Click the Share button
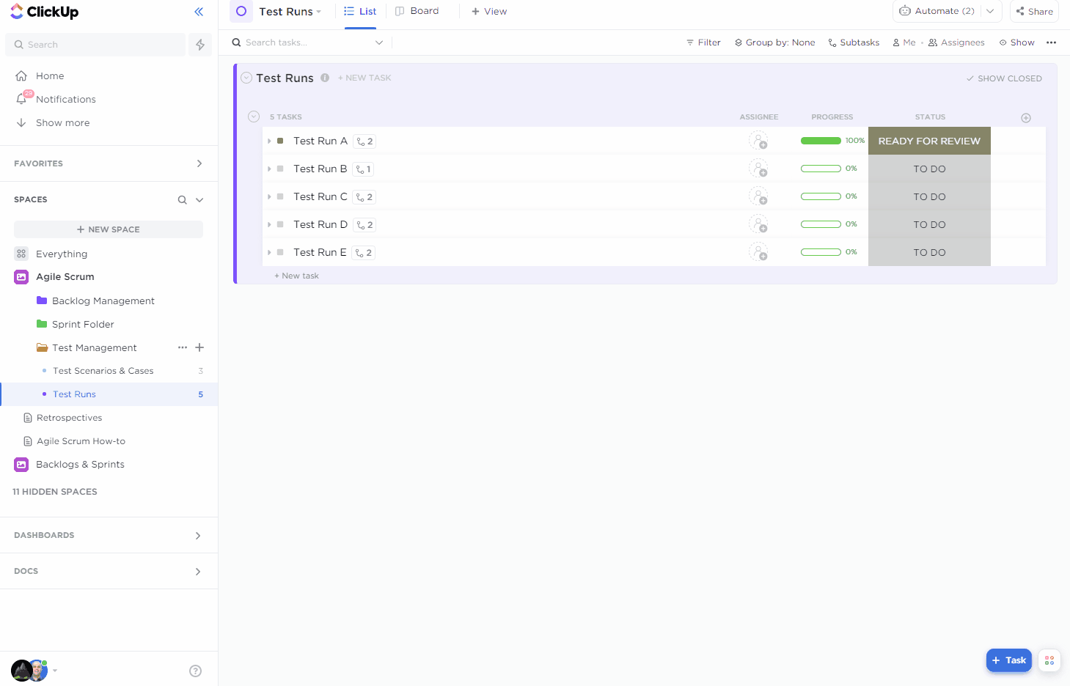The width and height of the screenshot is (1070, 686). pyautogui.click(x=1034, y=12)
